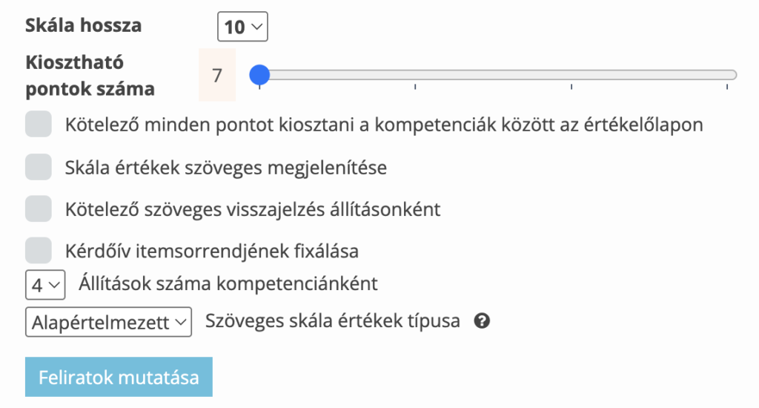This screenshot has height=408, width=759.
Task: Tick the 'Skála értékek szöveges megjelenítése' checkbox
Action: tap(39, 168)
